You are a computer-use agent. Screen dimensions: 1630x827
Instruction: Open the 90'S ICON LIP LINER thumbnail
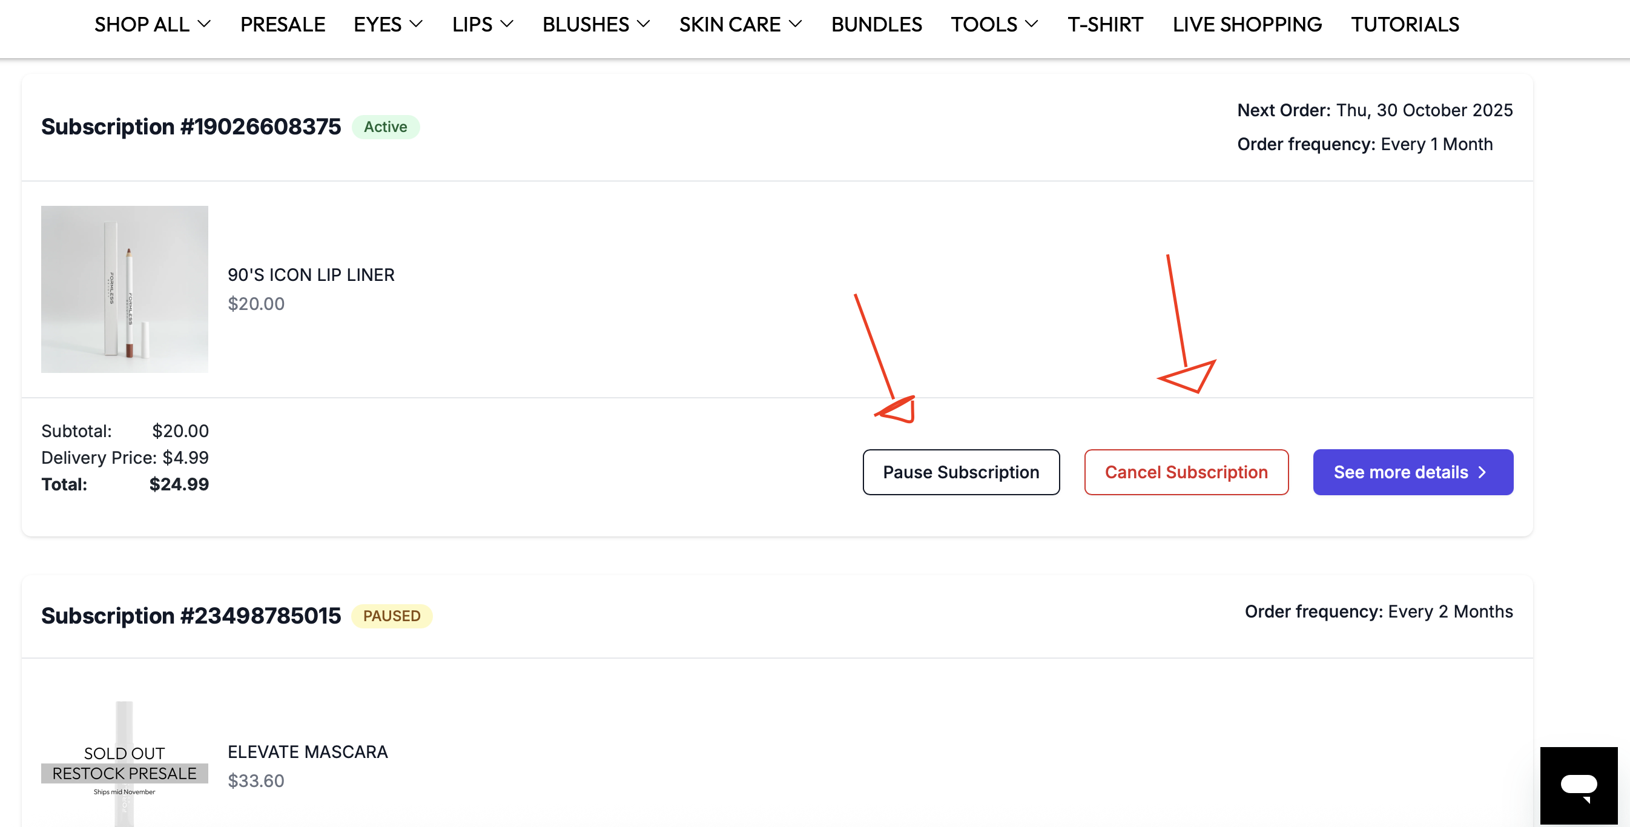pos(125,289)
